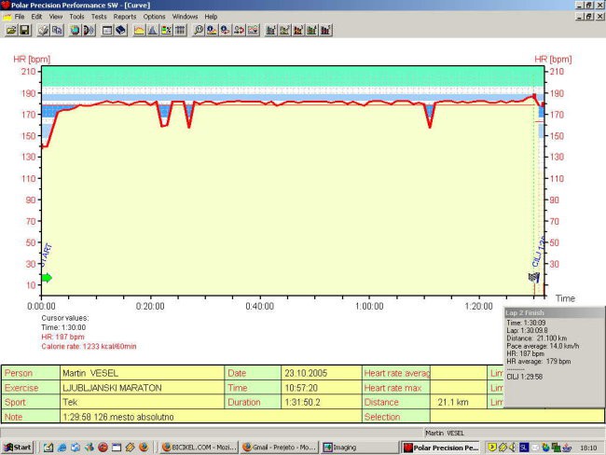Open the Options menu

coord(154,17)
